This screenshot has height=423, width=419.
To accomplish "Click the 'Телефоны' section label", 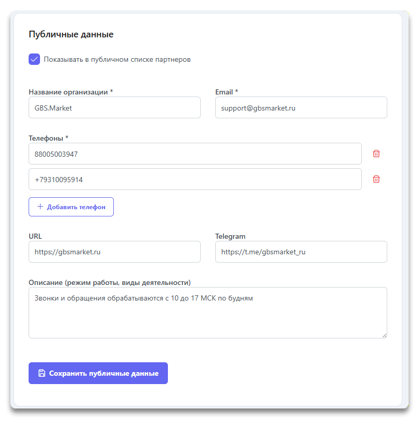I will (48, 138).
